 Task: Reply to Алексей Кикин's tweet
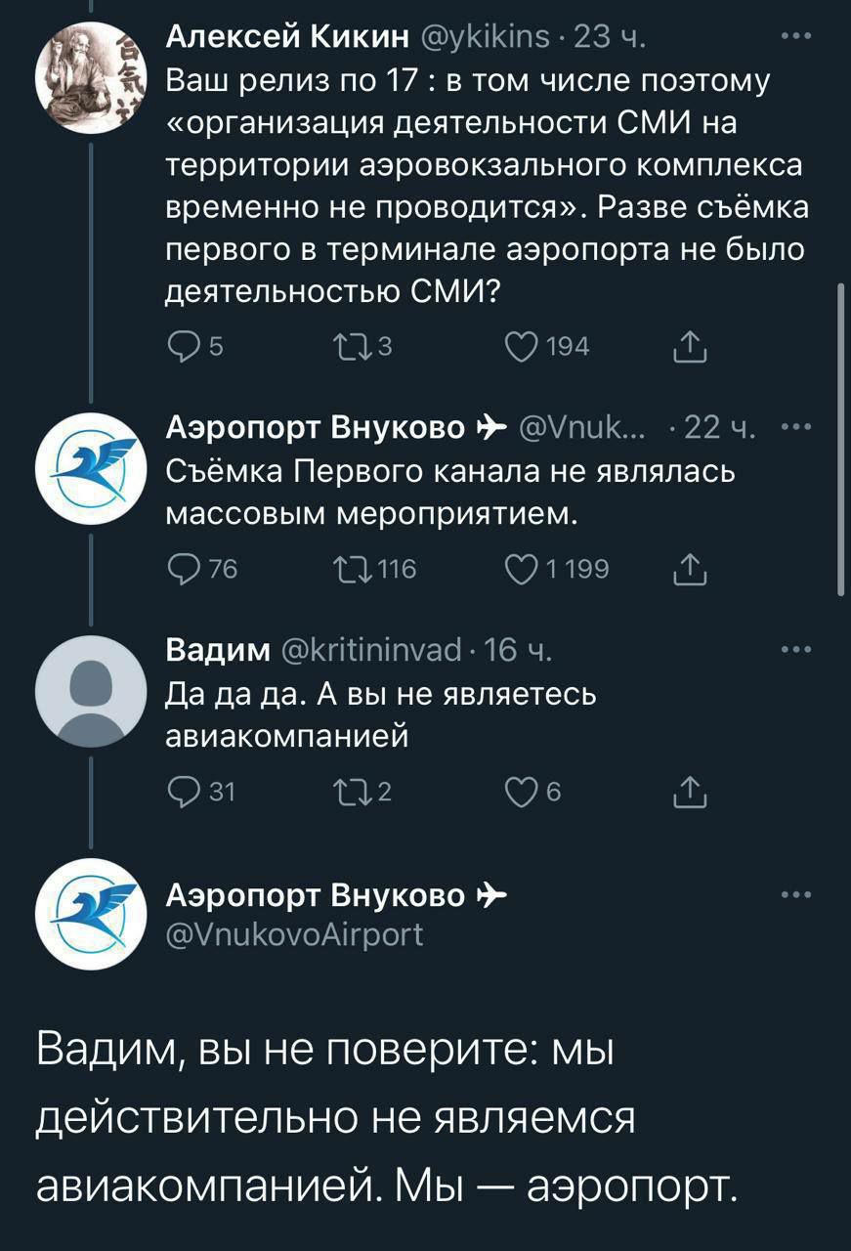coord(184,345)
